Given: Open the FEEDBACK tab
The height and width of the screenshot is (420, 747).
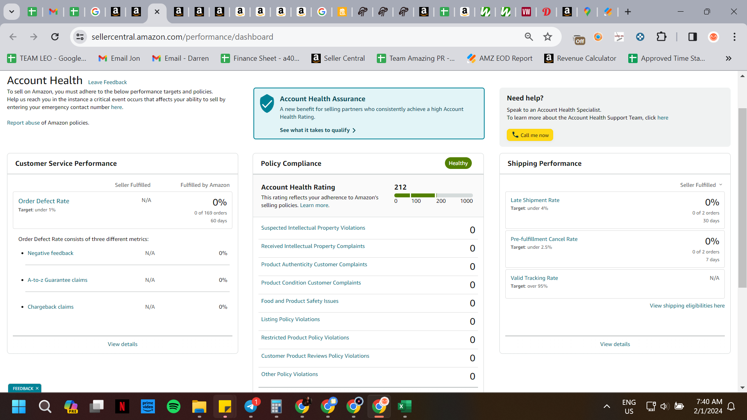Looking at the screenshot, I should 23,388.
